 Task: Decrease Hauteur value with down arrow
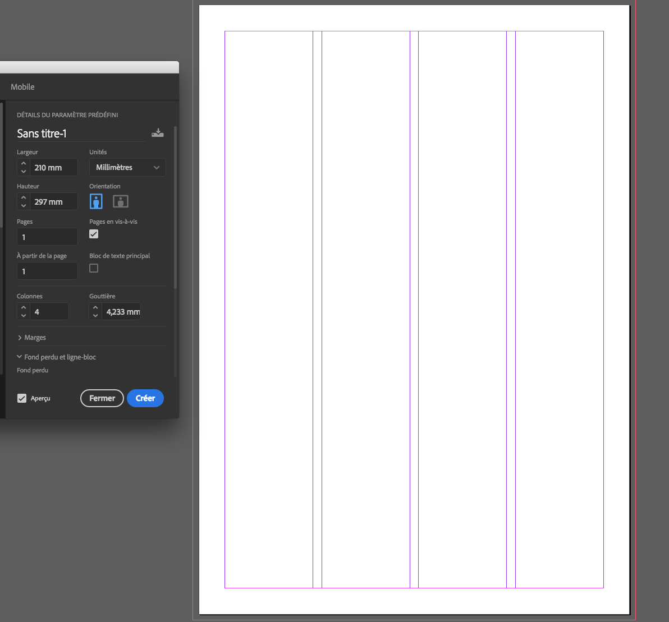(24, 205)
